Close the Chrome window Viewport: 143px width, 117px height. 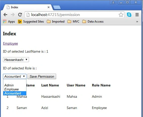(x=136, y=2)
